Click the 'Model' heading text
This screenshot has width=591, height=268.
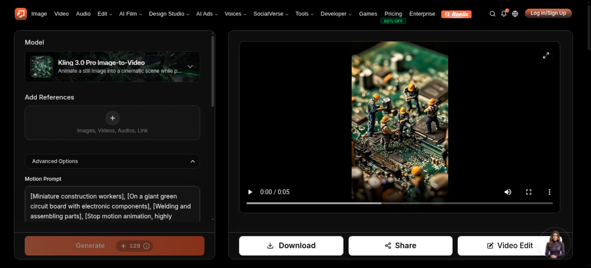(34, 43)
